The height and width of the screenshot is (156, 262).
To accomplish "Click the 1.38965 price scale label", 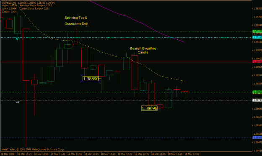I will 257,67.
